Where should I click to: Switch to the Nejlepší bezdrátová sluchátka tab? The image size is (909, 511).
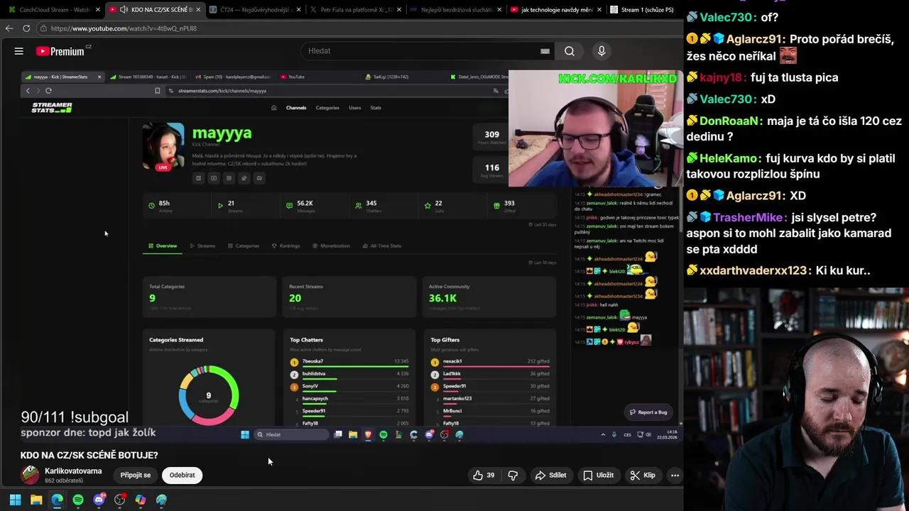[x=457, y=10]
